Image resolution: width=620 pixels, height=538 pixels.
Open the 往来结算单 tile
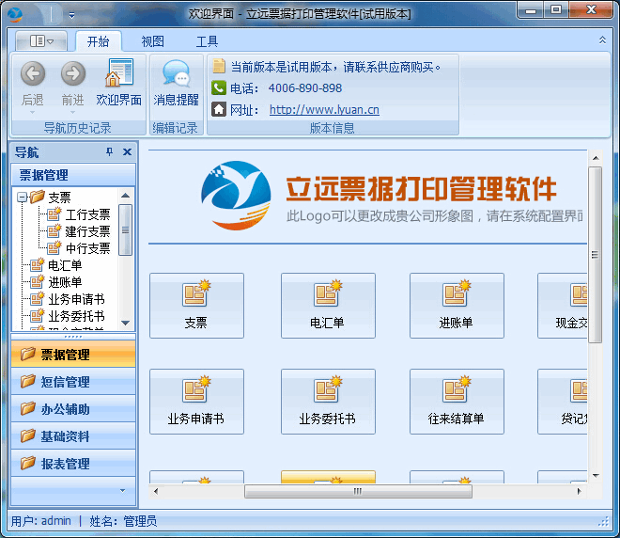(x=456, y=399)
